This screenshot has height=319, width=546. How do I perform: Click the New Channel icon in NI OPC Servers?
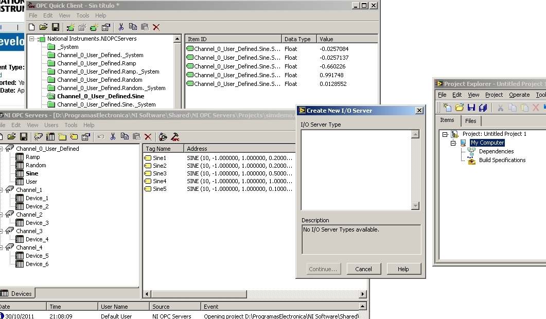click(x=38, y=137)
